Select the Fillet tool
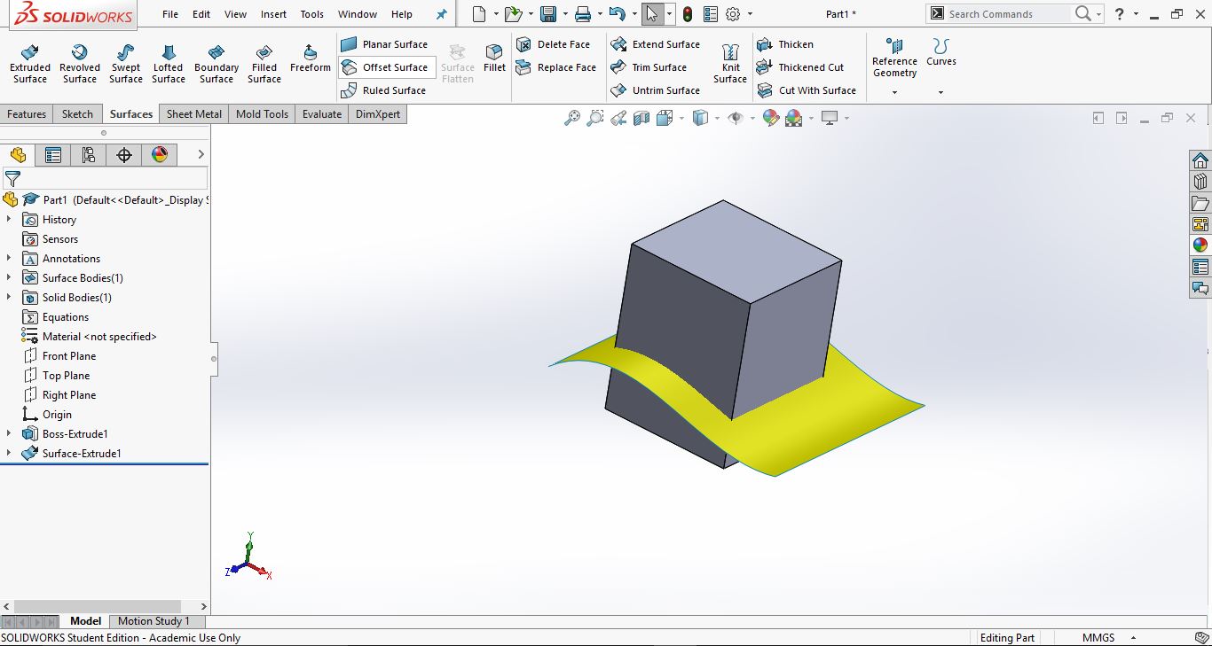 coord(494,58)
